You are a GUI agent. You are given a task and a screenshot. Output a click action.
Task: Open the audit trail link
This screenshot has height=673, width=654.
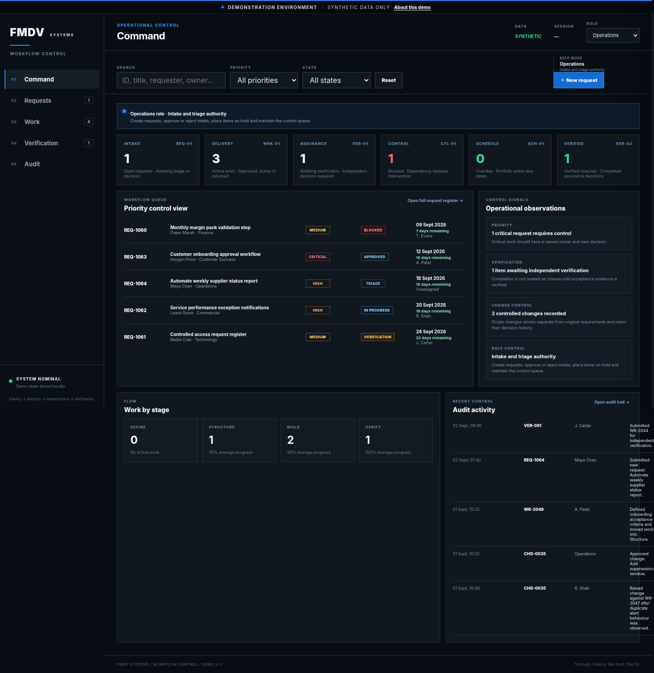pyautogui.click(x=612, y=402)
